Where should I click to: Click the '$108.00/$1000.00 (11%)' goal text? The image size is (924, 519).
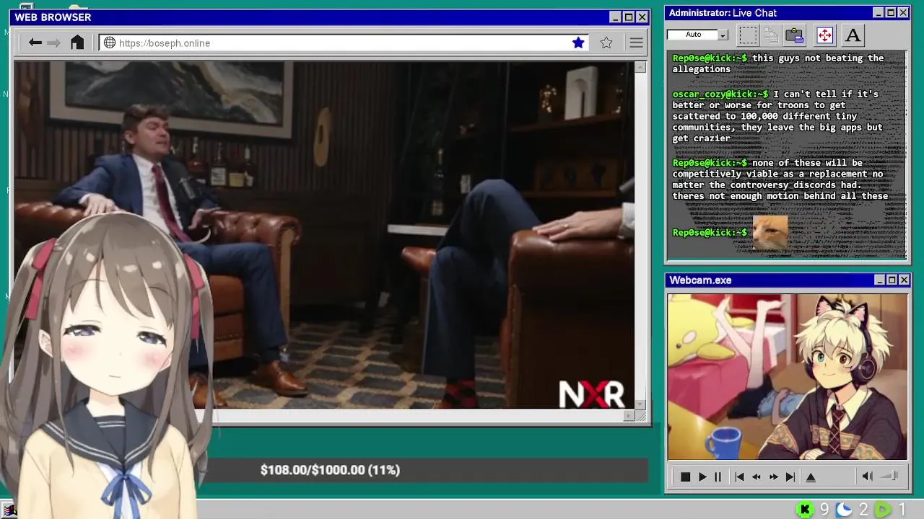330,470
